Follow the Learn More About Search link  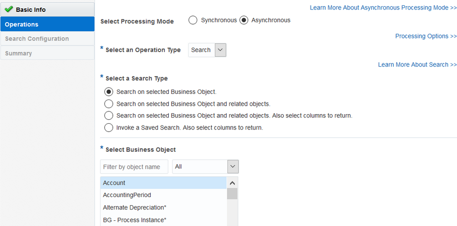tap(417, 64)
